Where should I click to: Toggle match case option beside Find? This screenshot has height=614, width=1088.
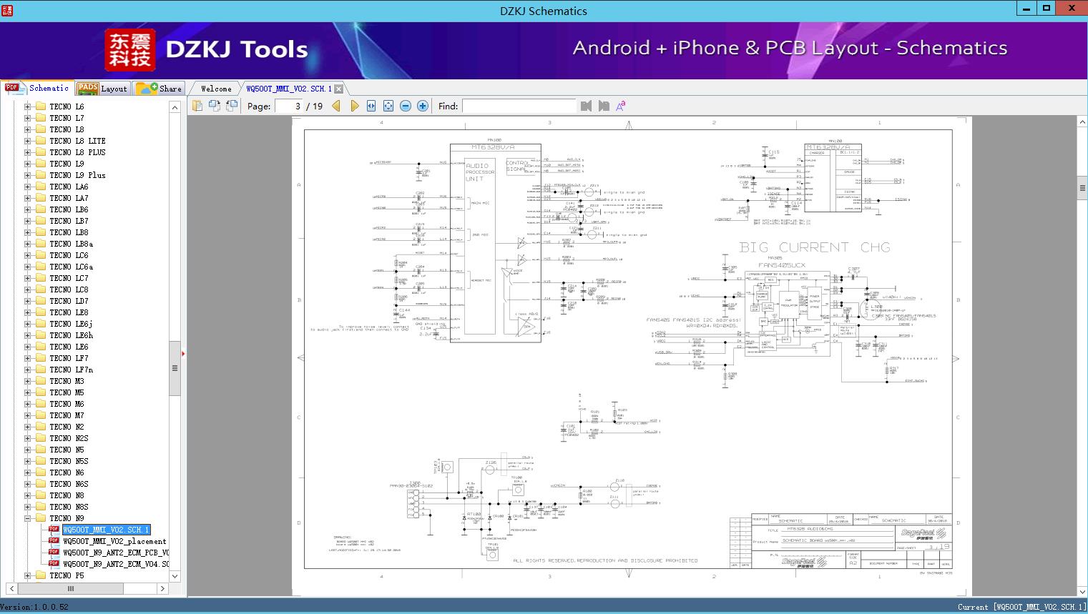(x=620, y=106)
